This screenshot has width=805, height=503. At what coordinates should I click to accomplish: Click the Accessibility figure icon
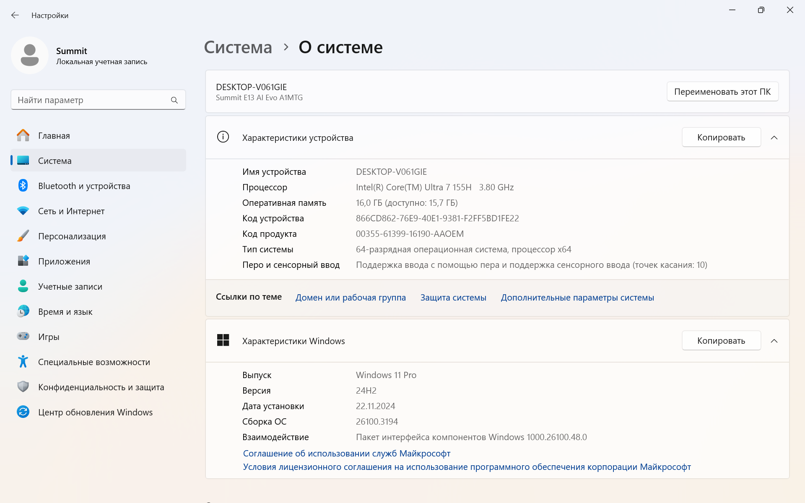click(23, 362)
